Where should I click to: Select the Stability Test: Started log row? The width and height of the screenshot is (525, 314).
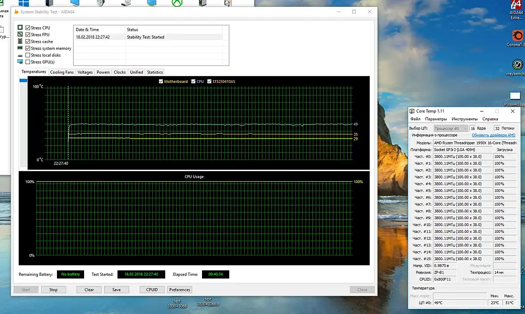(148, 37)
